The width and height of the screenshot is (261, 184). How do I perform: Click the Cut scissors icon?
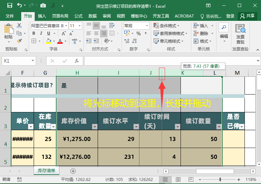[x=19, y=26]
